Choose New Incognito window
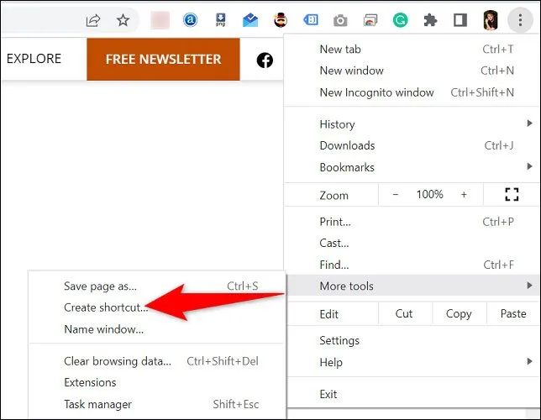Screen dimensions: 541x420 pyautogui.click(x=376, y=92)
